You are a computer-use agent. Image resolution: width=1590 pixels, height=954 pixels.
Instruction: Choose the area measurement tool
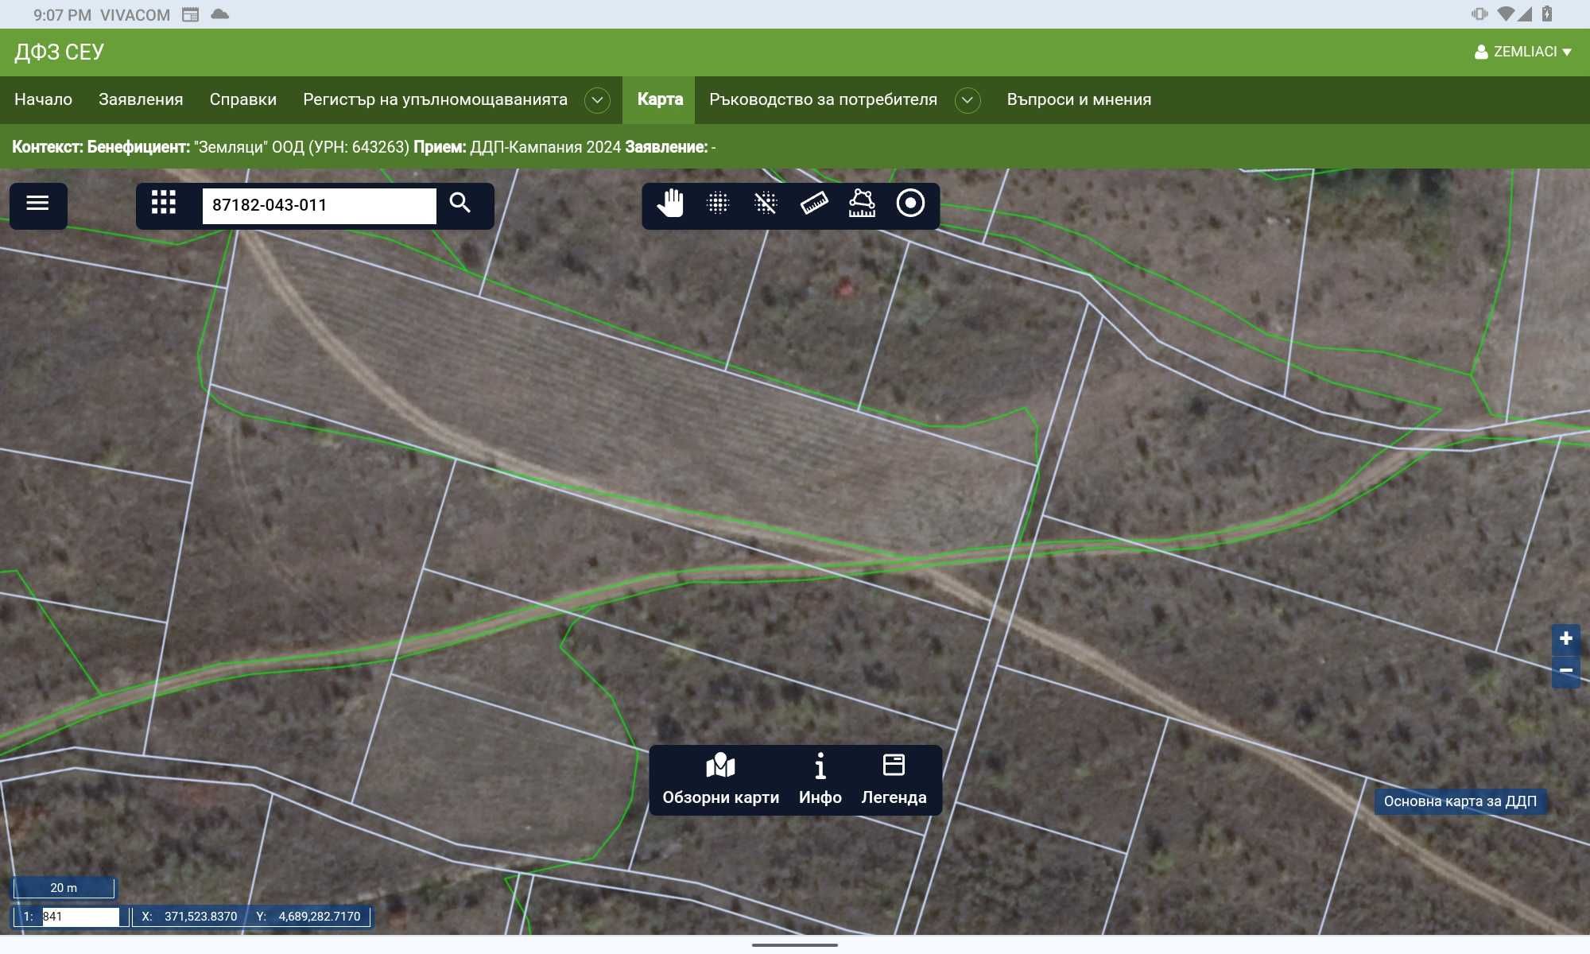pyautogui.click(x=862, y=204)
